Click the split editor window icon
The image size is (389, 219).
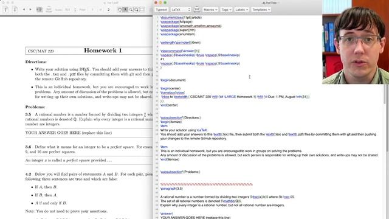197,10
